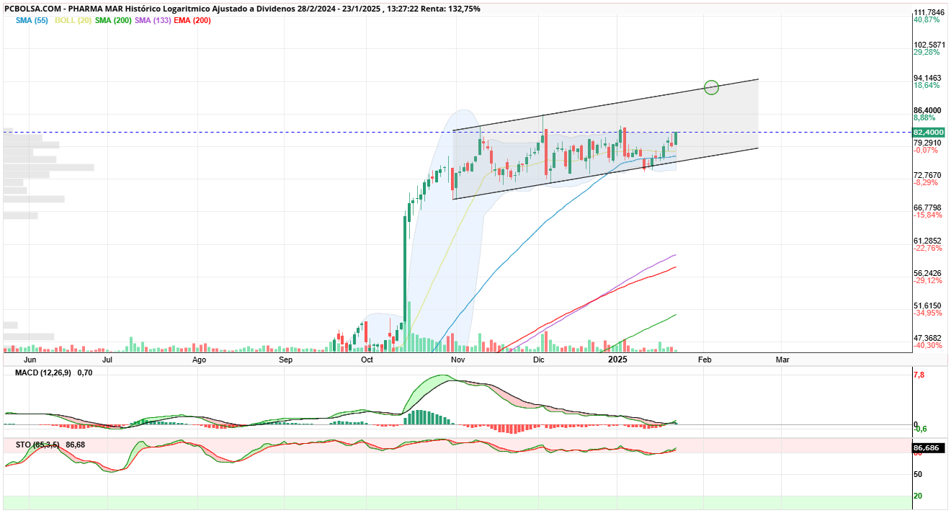The height and width of the screenshot is (513, 951).
Task: Click the Jun label on time axis
Action: 30,359
